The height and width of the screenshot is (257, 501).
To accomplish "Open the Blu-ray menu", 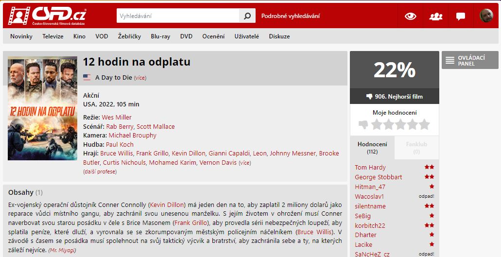I will point(160,36).
